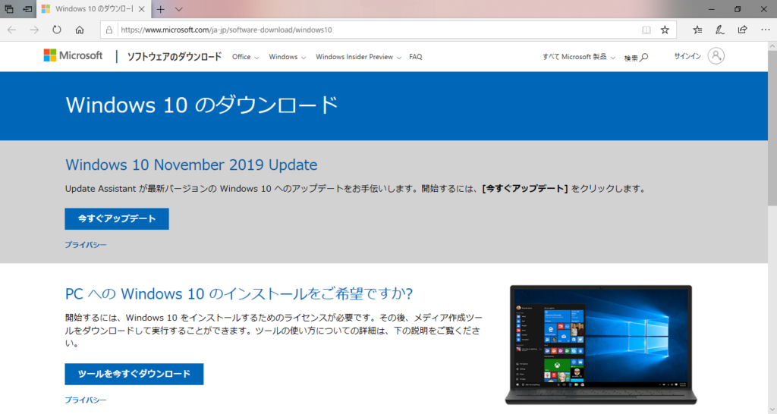Screen dimensions: 777x414
Task: Click the vertical scrollbar thumb
Action: coord(772,129)
